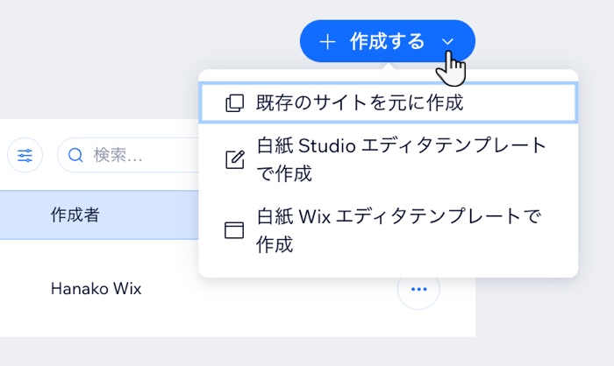Screen dimensions: 614x366
Task: Select 既存のサイトを元に作成 from the menu
Action: click(x=359, y=103)
